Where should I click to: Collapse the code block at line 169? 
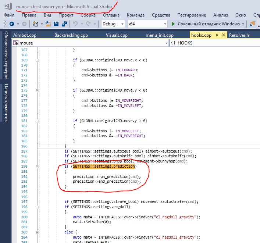[37, 60]
